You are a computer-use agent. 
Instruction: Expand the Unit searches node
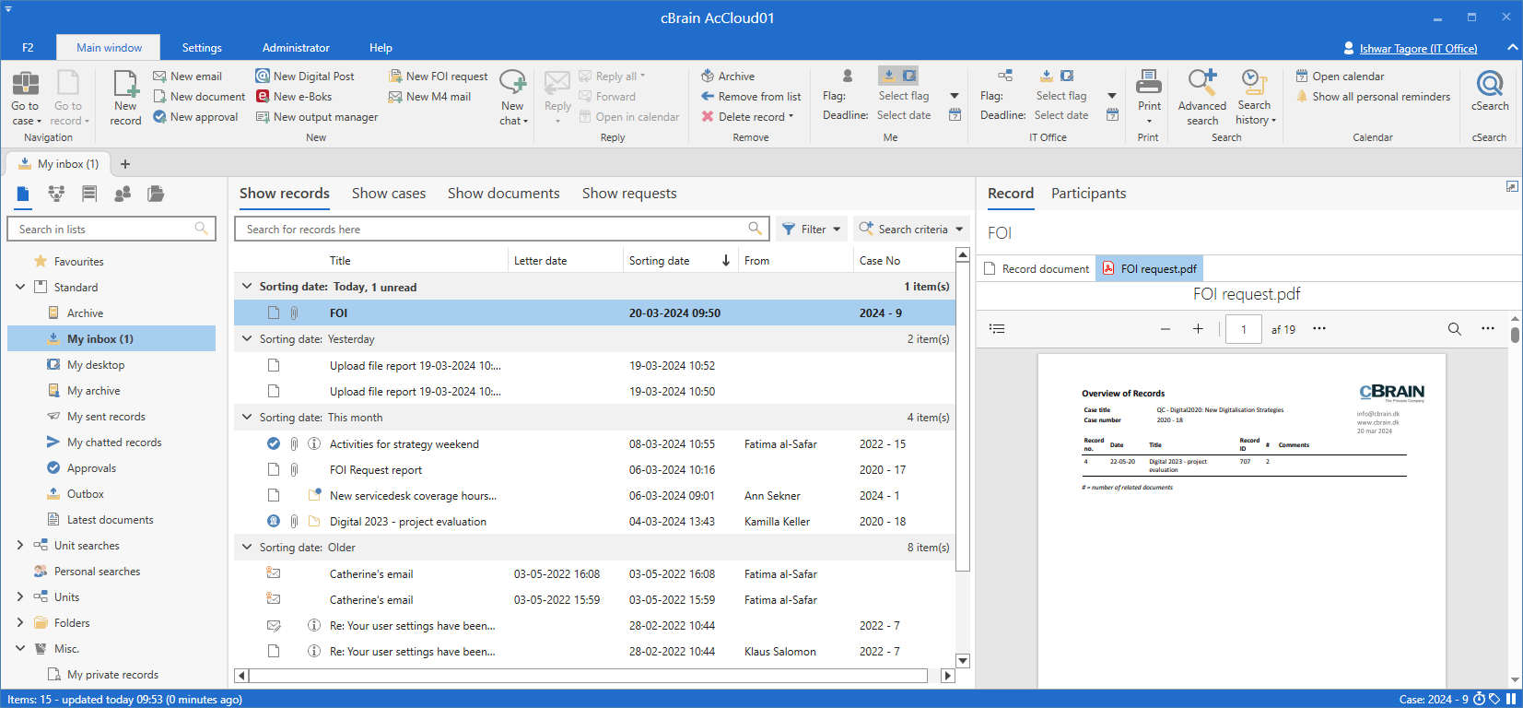(x=20, y=546)
